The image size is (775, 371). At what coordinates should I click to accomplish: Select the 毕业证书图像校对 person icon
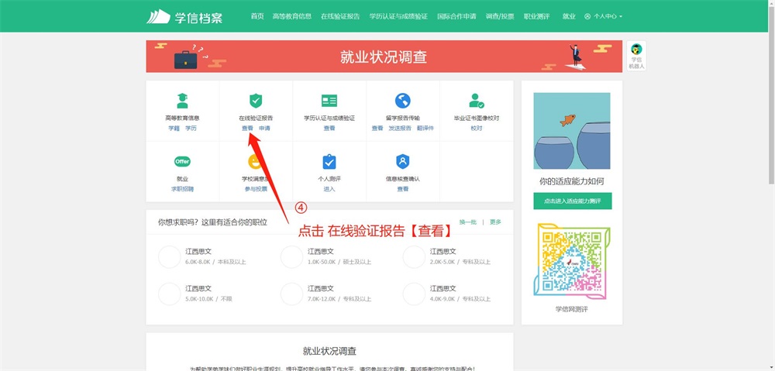476,101
